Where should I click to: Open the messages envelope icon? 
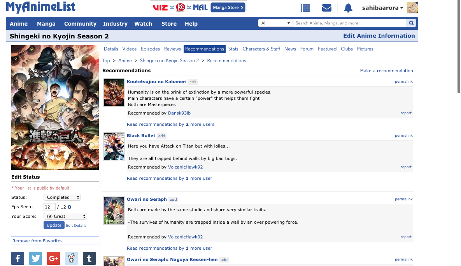click(x=327, y=8)
